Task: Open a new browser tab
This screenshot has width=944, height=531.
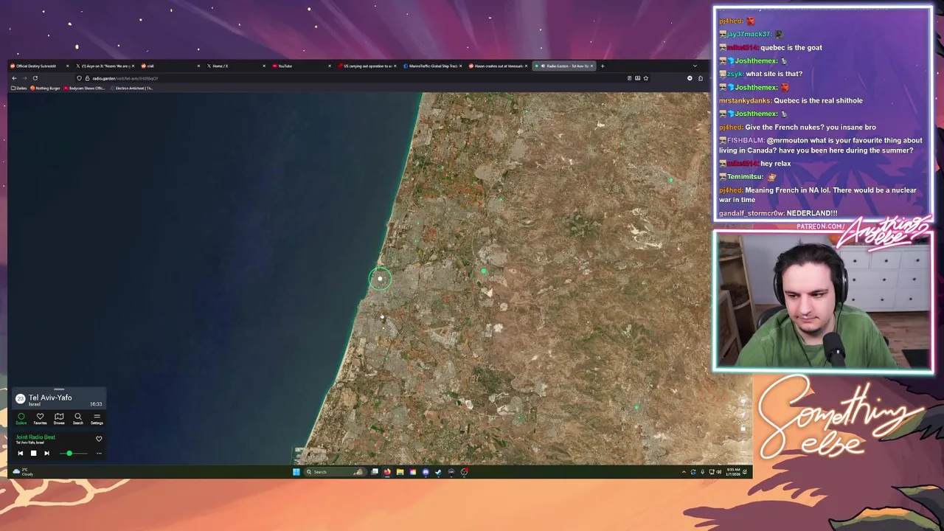Action: point(602,66)
